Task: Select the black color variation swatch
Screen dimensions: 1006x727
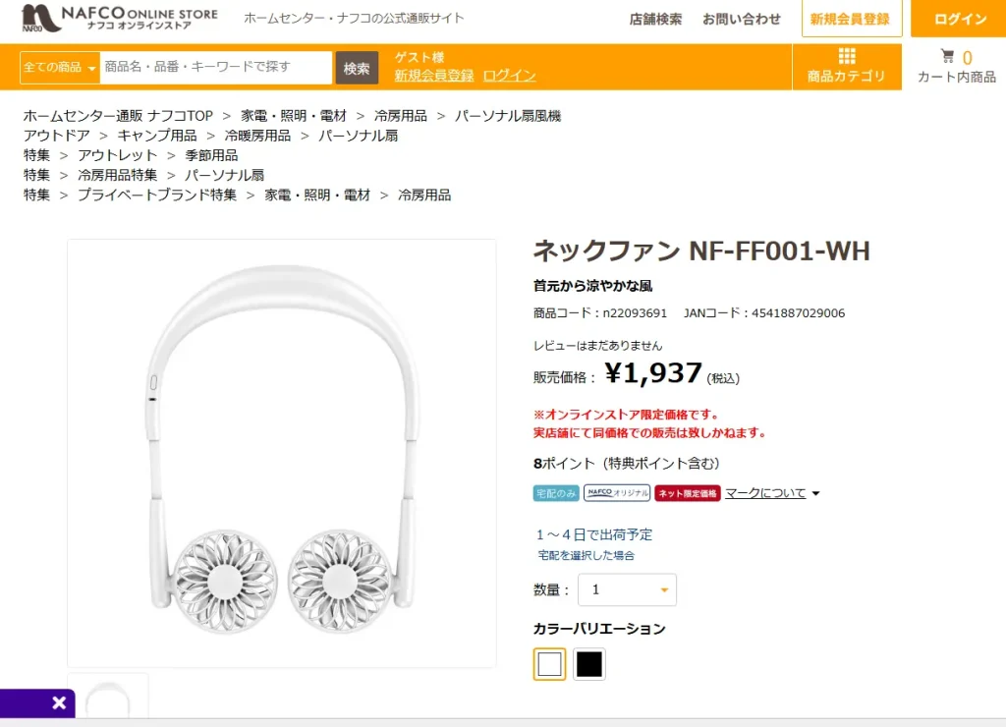Action: (x=589, y=664)
